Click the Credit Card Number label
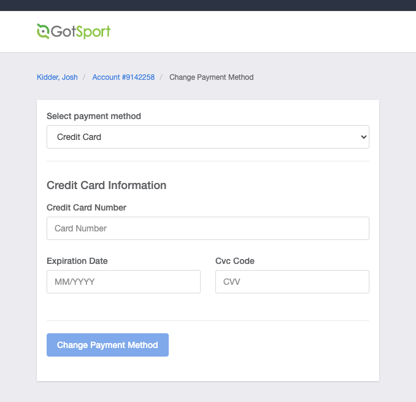Image resolution: width=416 pixels, height=402 pixels. (87, 207)
